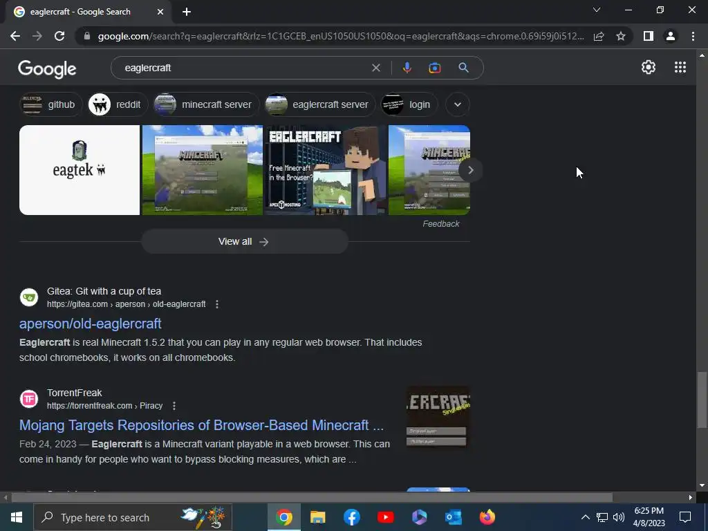The image size is (708, 531).
Task: Open volume control in system tray
Action: pos(619,517)
